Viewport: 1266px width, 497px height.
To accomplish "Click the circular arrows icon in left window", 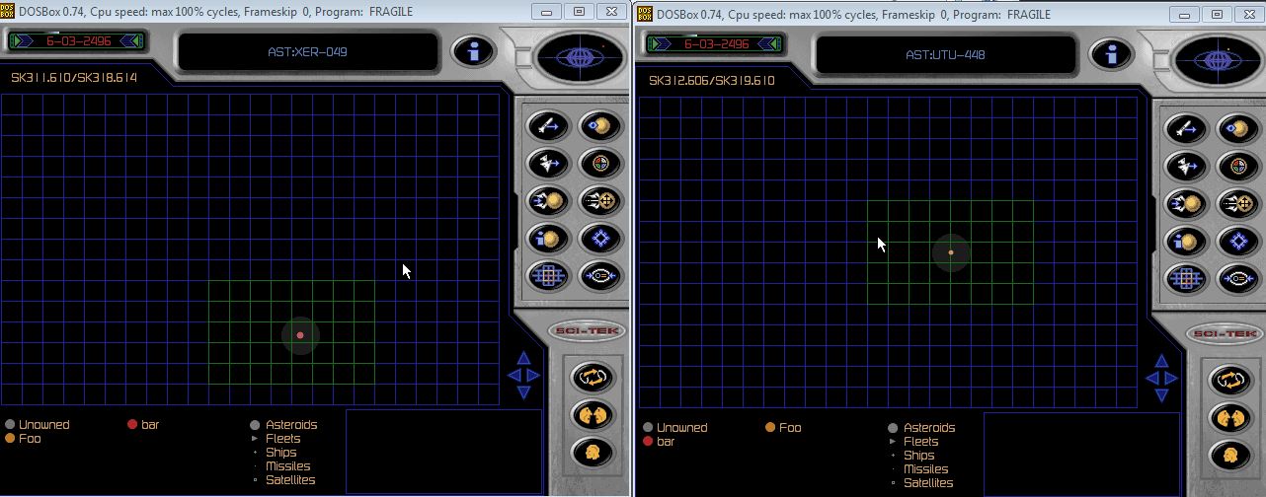I will (592, 377).
